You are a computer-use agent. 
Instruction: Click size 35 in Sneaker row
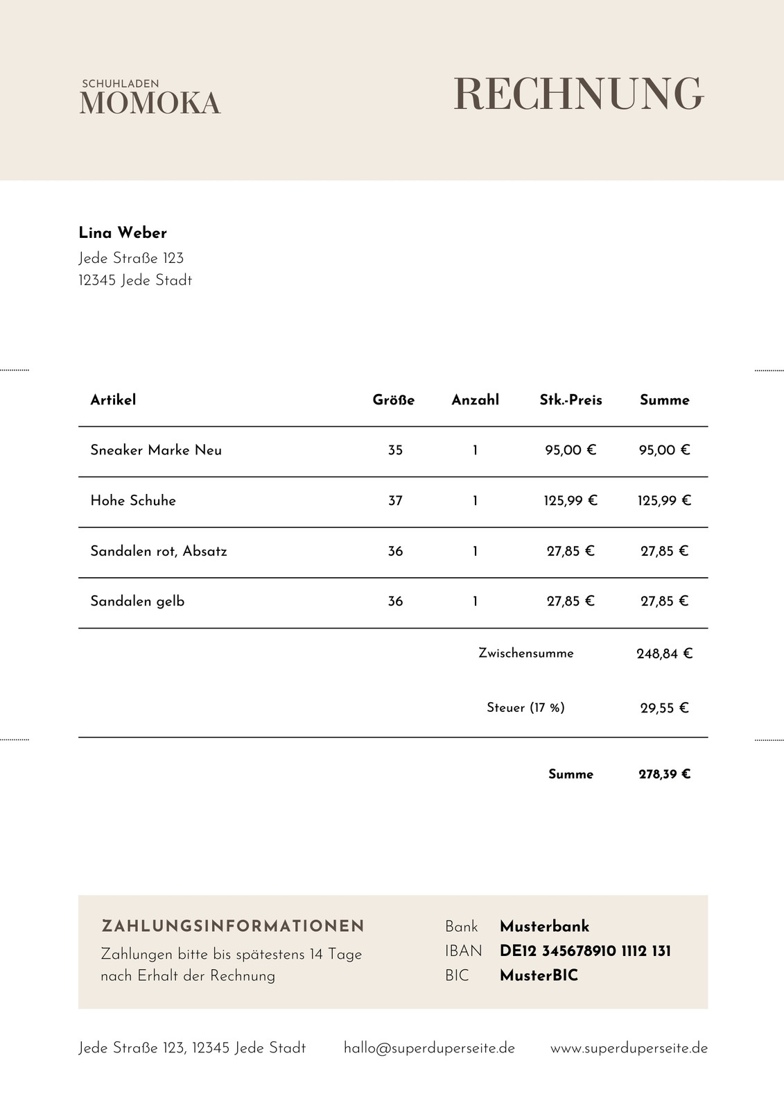(395, 450)
